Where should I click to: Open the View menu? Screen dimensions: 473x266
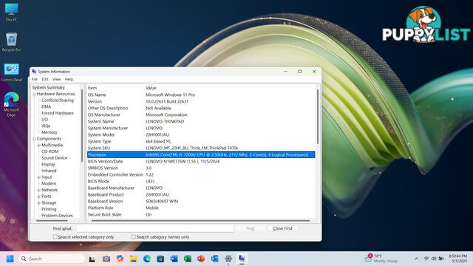tap(56, 79)
